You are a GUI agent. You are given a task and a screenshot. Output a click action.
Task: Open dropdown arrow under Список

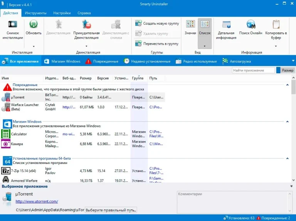(x=205, y=46)
